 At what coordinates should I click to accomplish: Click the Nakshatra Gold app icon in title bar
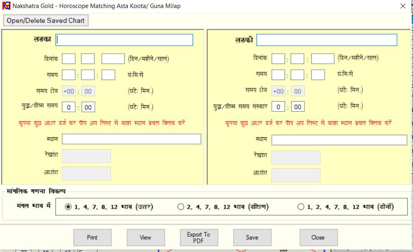coord(6,6)
